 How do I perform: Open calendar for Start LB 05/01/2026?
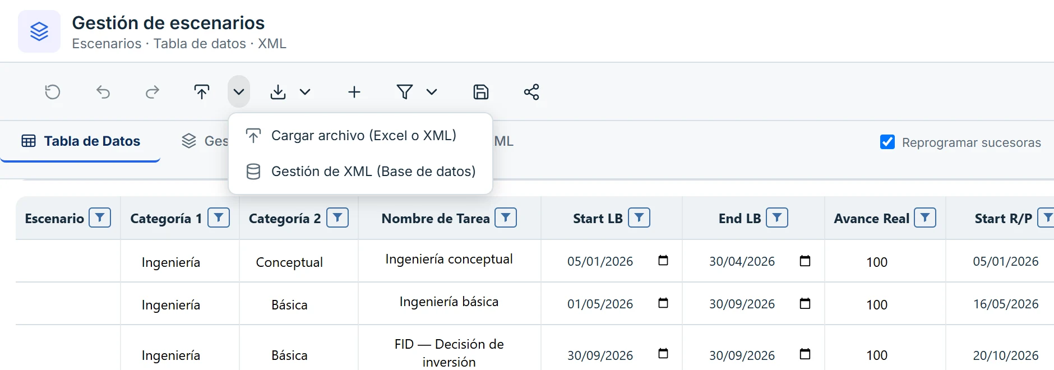(x=663, y=261)
